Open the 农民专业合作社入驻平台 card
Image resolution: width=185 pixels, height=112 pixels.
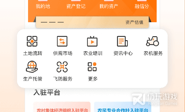(x=123, y=107)
